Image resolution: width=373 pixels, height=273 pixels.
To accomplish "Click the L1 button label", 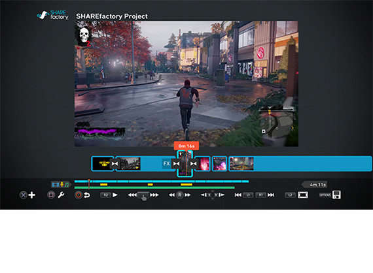I will coord(248,195).
